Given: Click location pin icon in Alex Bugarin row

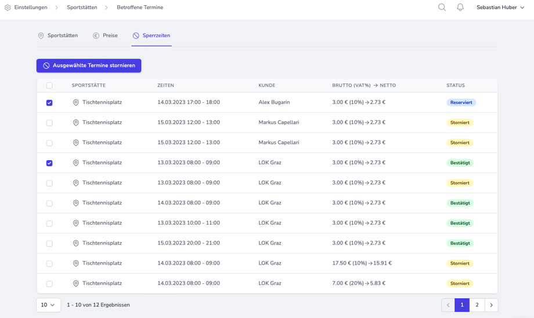Looking at the screenshot, I should click(x=75, y=103).
